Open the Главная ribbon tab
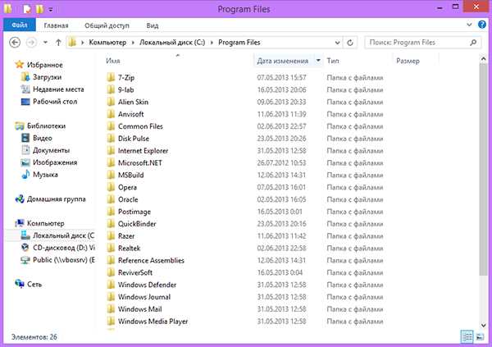The image size is (492, 347). tap(56, 25)
